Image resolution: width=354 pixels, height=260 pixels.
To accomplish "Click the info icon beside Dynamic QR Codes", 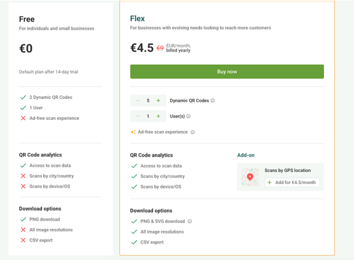I will 212,100.
